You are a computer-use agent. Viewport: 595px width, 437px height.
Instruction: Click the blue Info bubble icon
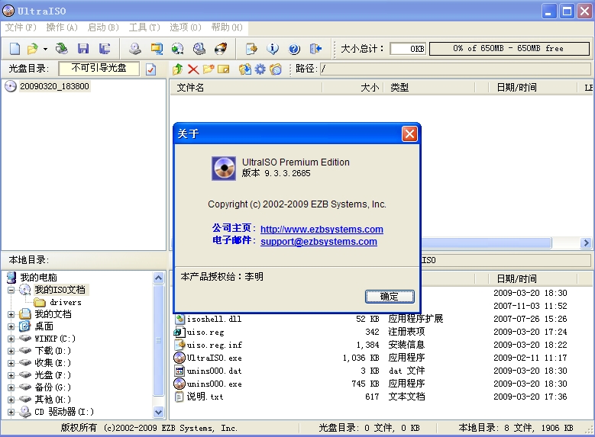(x=273, y=49)
